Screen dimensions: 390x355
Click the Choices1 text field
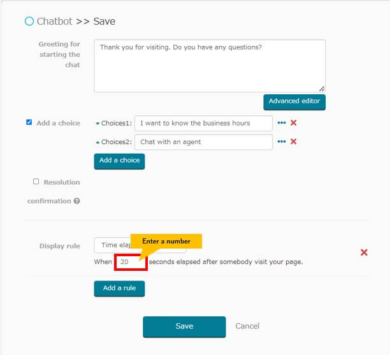[x=203, y=124]
